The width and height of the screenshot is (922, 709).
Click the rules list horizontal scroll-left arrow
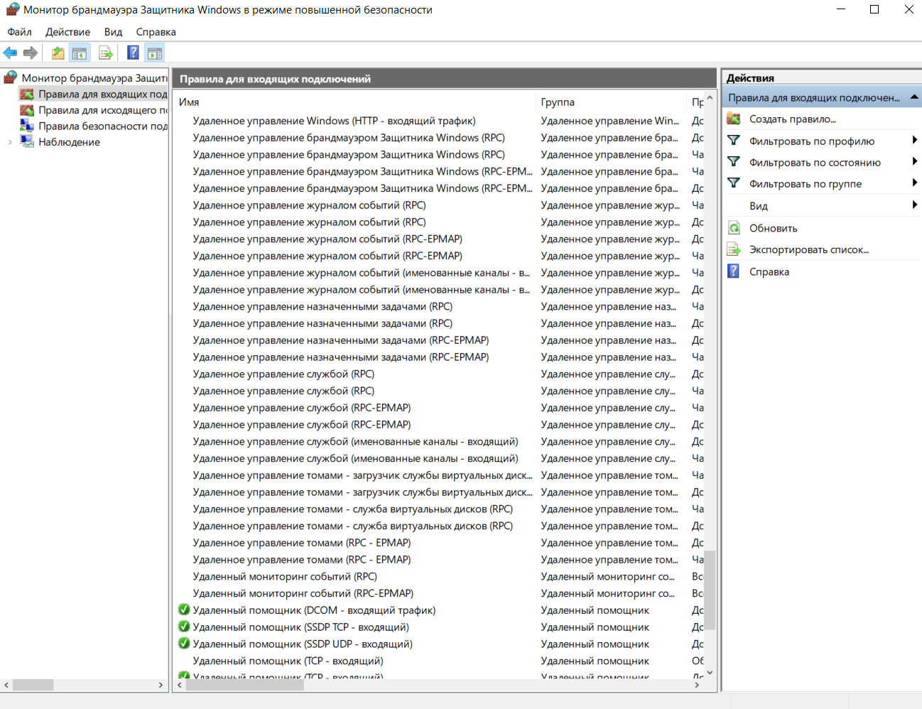180,685
